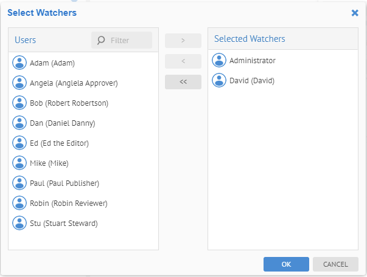The height and width of the screenshot is (277, 367).
Task: Click avatar icon next to Stu
Action: point(19,223)
